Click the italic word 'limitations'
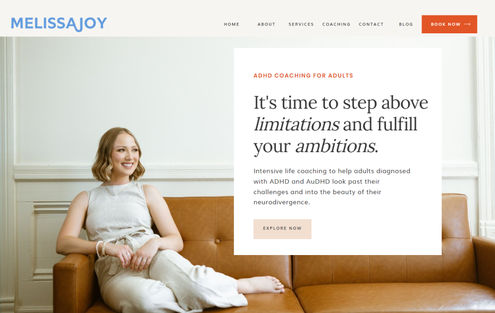This screenshot has height=313, width=495. pyautogui.click(x=296, y=124)
